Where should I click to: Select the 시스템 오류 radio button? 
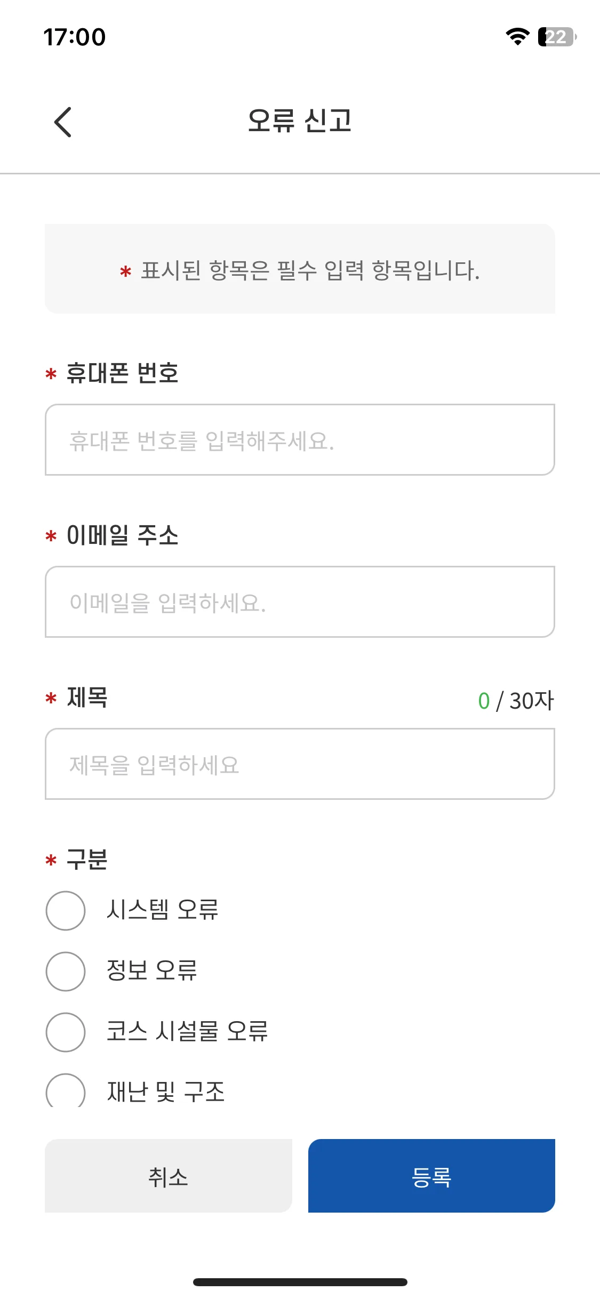tap(66, 911)
